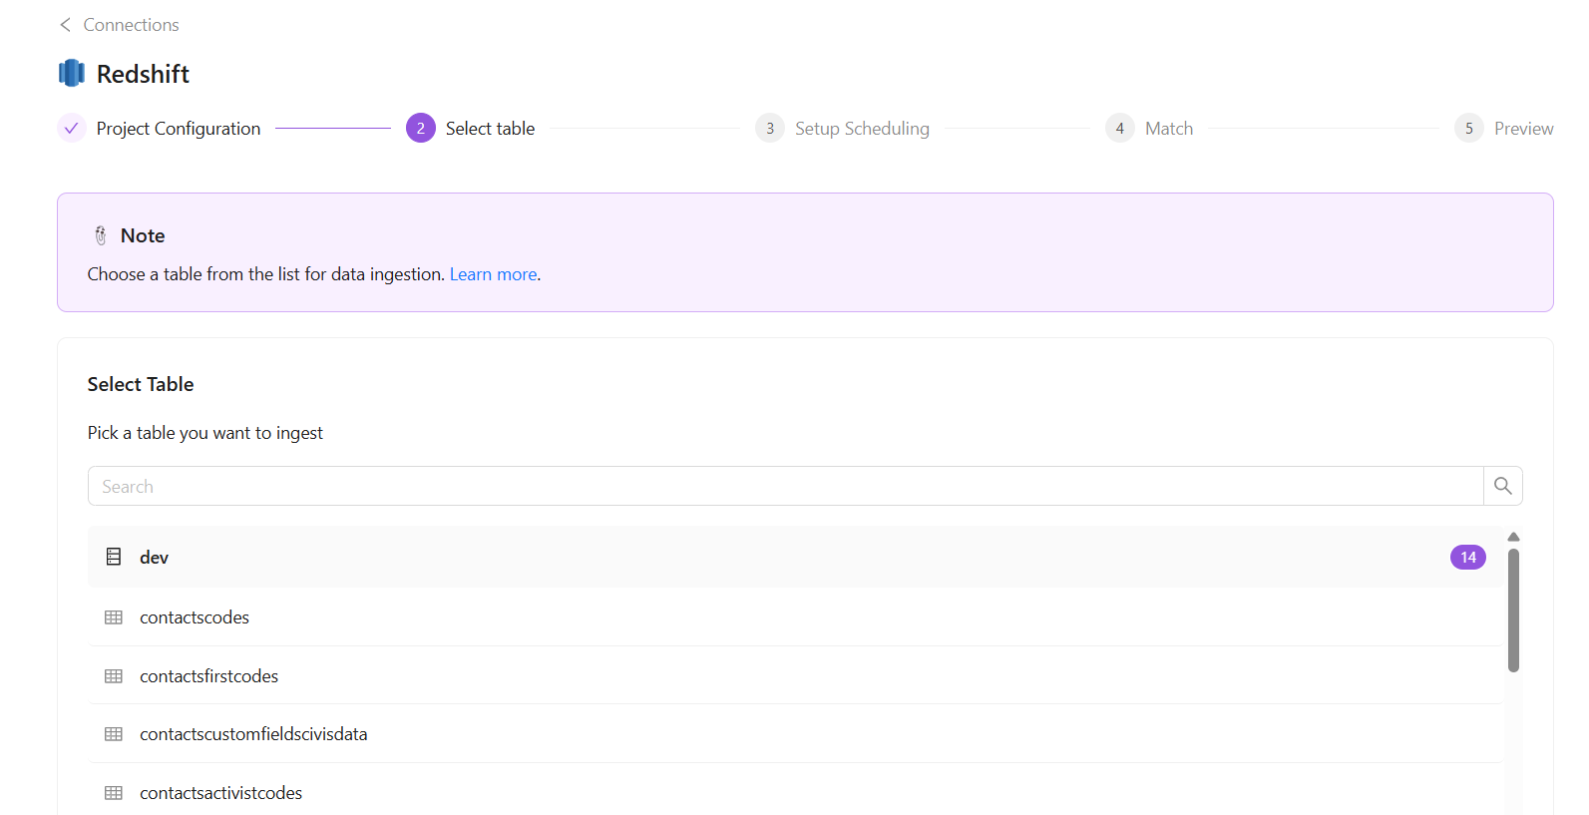Screen dimensions: 1589x815
Task: Click the table icon beside contactscodes
Action: 114,617
